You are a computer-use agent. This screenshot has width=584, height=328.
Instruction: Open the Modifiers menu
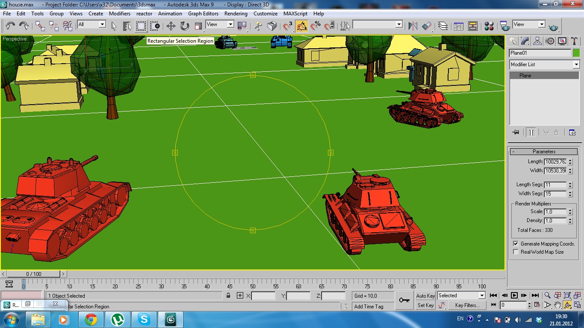tap(120, 14)
